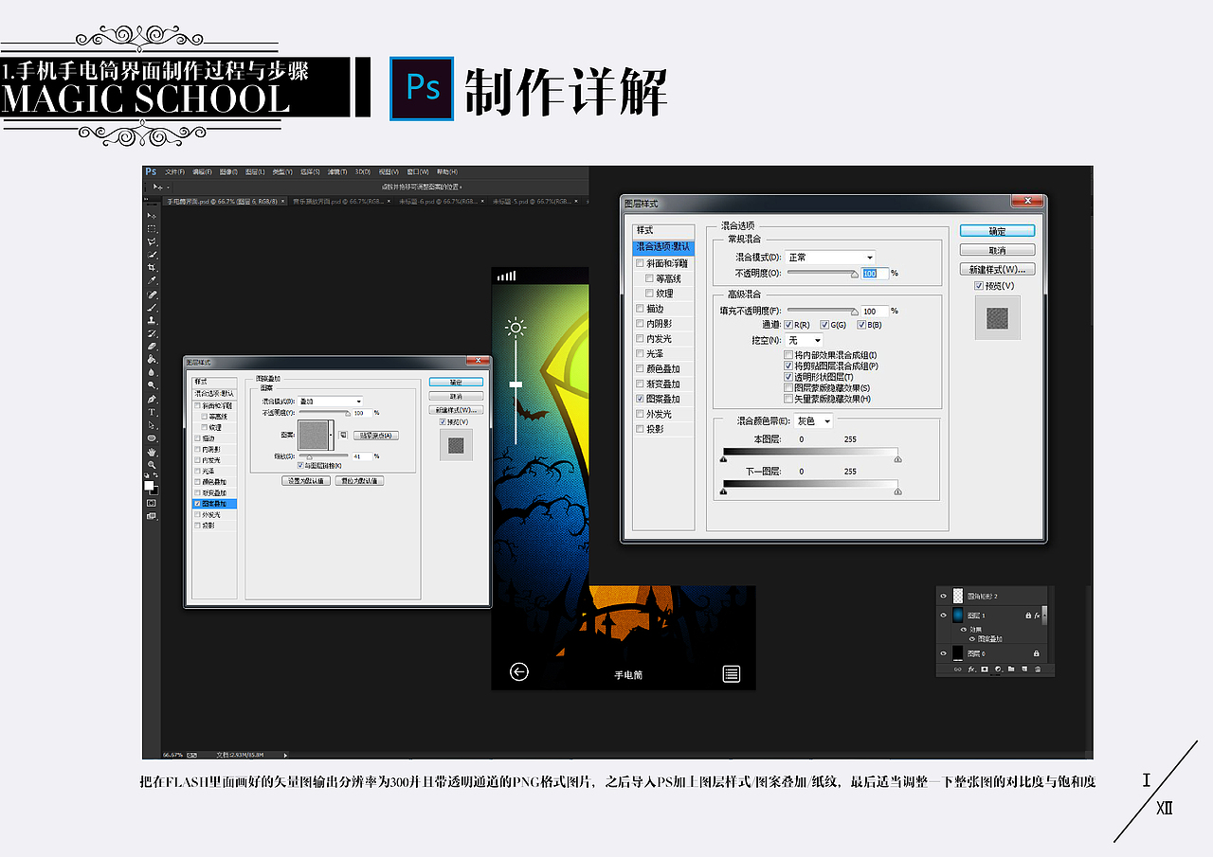Select the Ellipse shape tool
This screenshot has height=857, width=1213.
tap(152, 438)
